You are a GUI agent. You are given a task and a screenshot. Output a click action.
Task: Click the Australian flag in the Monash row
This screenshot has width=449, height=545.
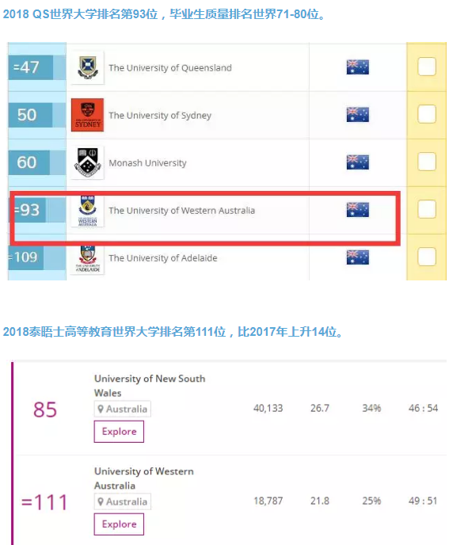coord(358,162)
